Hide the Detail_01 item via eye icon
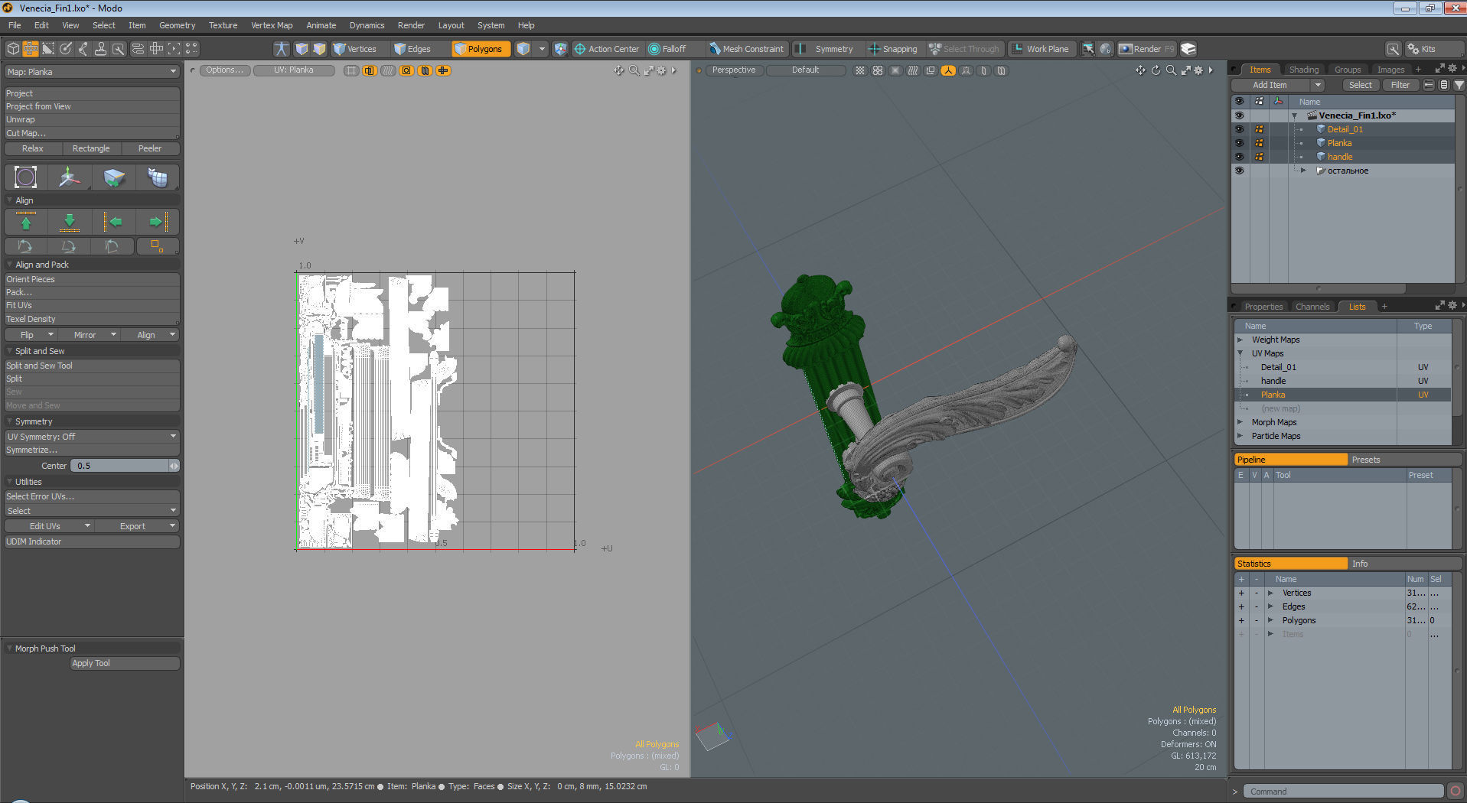 tap(1239, 129)
